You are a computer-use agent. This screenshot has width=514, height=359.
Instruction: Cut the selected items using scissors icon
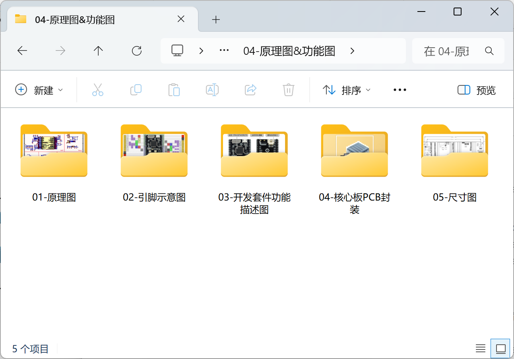click(x=97, y=90)
